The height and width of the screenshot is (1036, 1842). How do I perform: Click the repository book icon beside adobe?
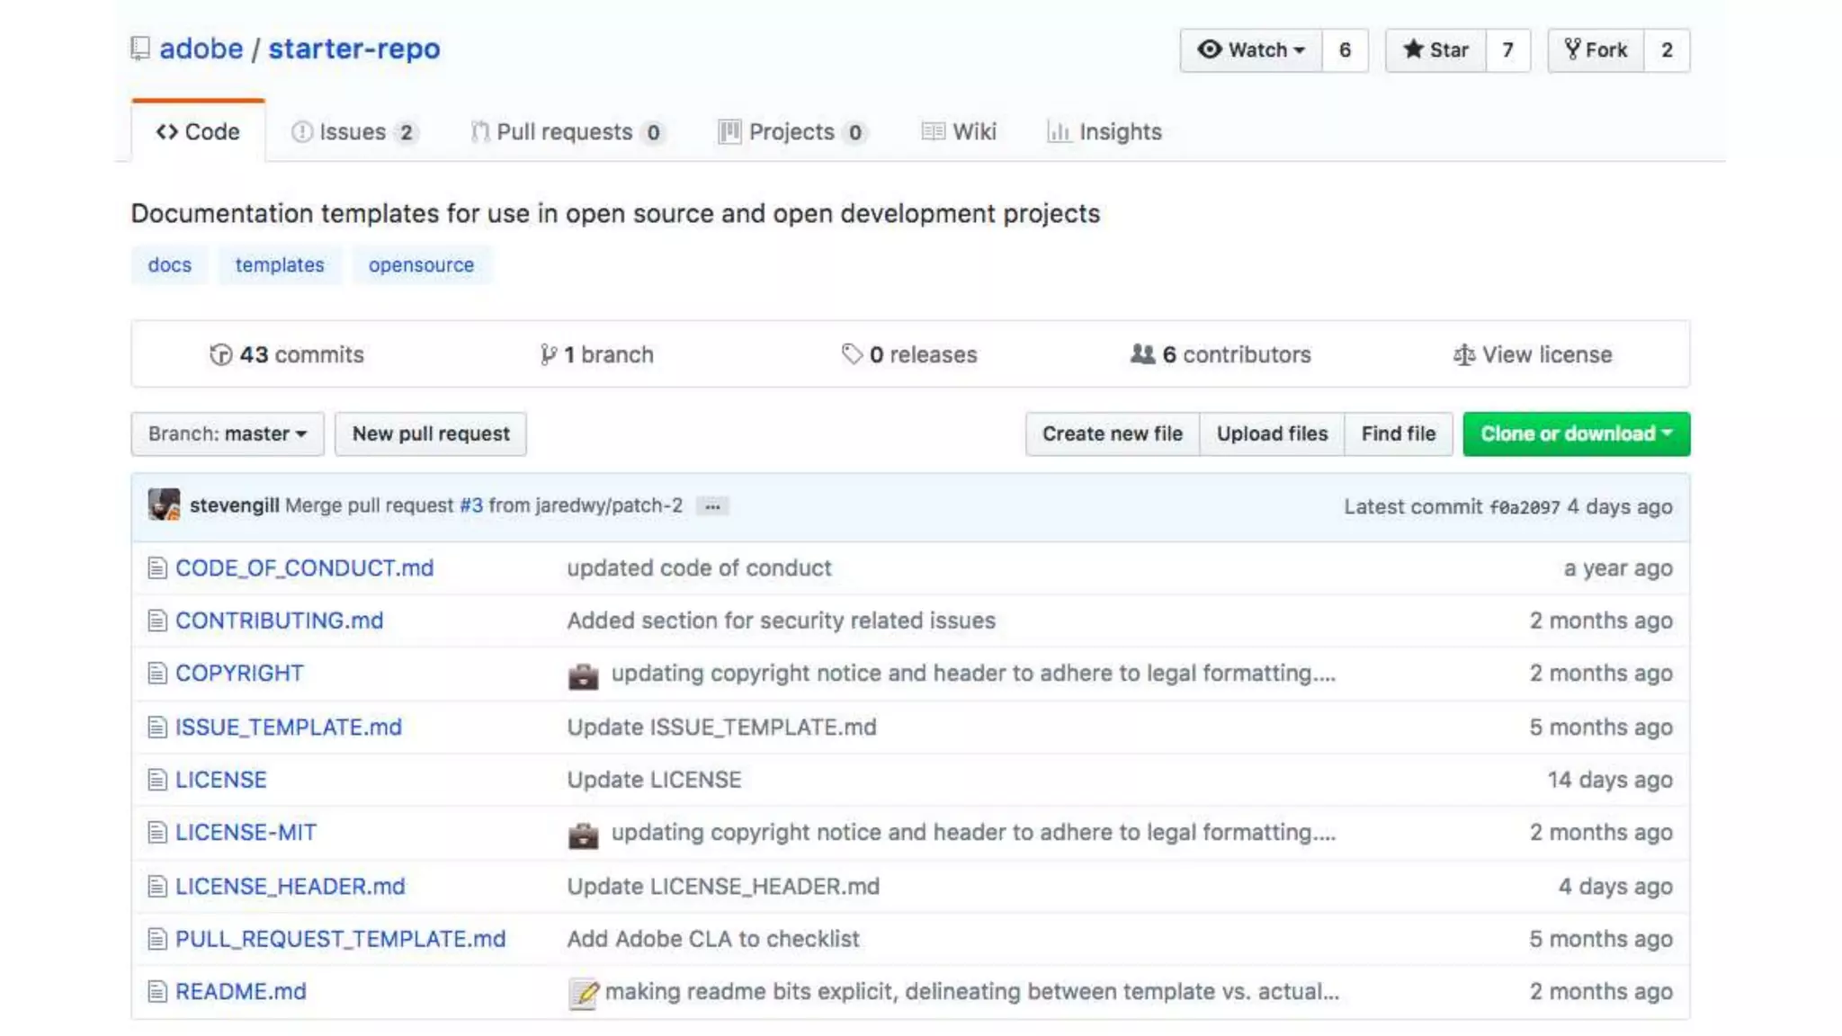139,49
